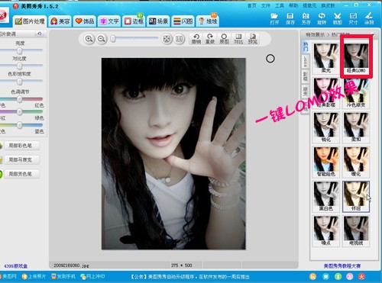Open the 工具 menu

[x=280, y=5]
